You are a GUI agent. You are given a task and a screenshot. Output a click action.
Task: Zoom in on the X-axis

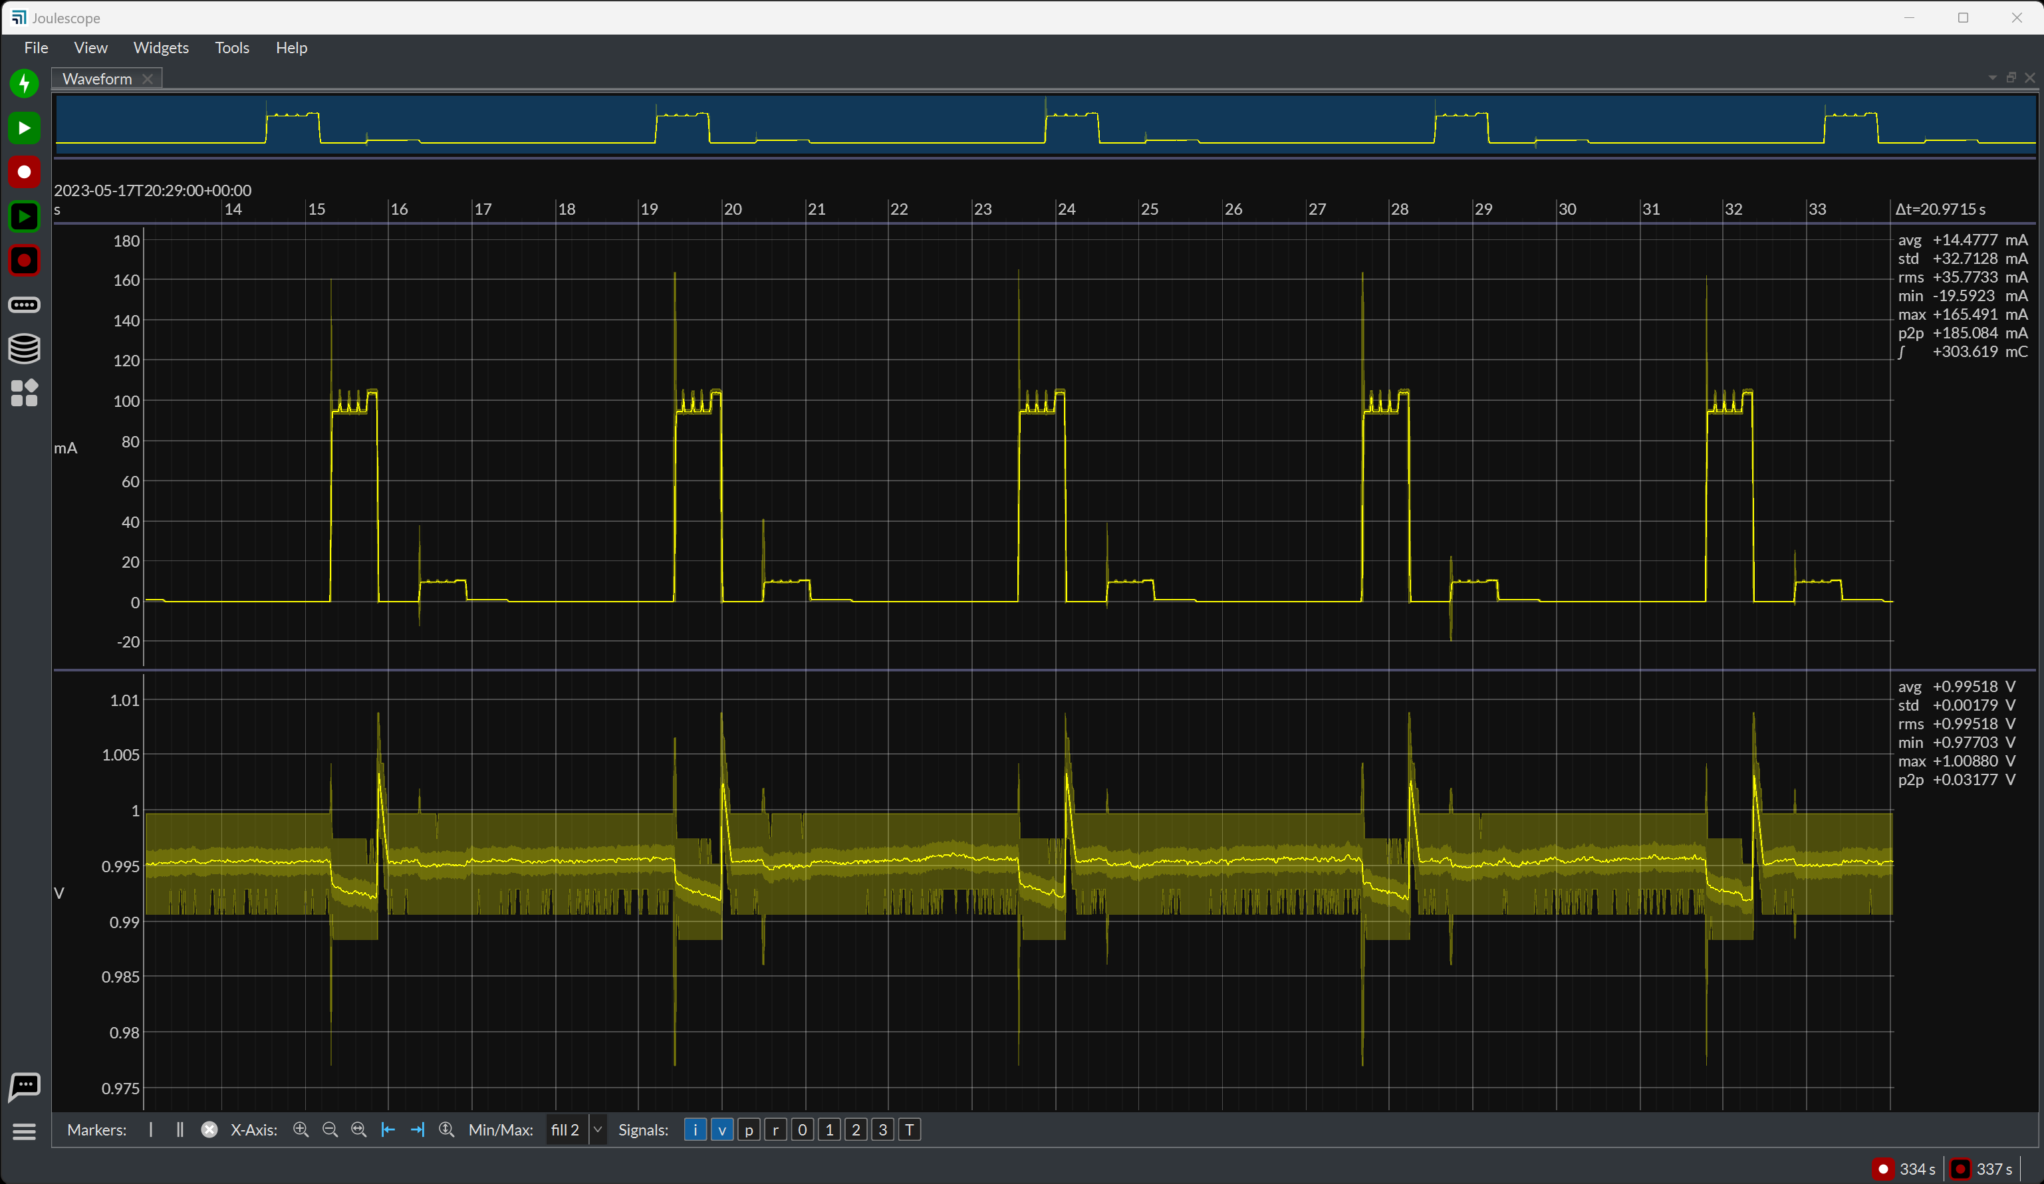coord(301,1129)
